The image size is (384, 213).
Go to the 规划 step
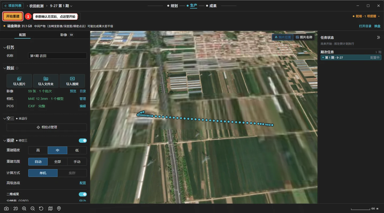(172, 6)
